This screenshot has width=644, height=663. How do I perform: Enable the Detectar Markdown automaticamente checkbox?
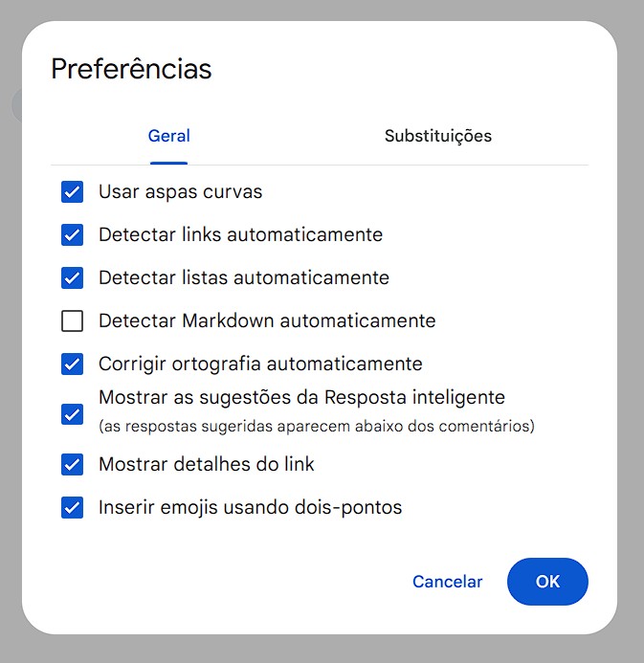pyautogui.click(x=72, y=321)
